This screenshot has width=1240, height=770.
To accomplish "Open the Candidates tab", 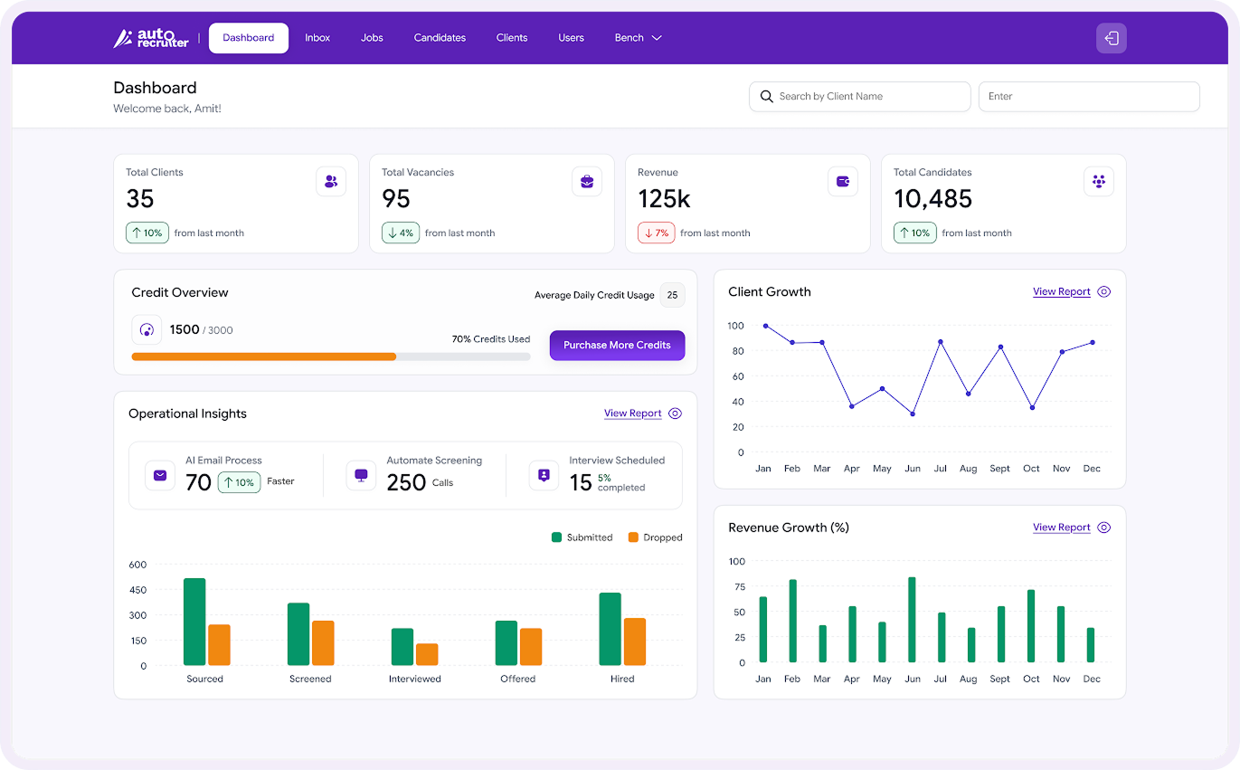I will [x=440, y=38].
